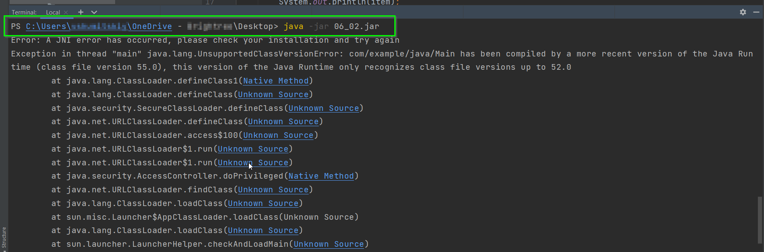Viewport: 764px width, 252px height.
Task: Click the Terminal: panel title label
Action: coord(24,12)
